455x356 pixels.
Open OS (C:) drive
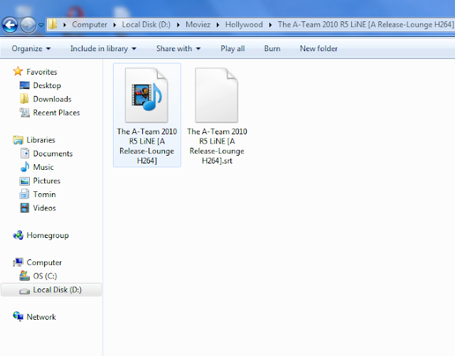point(45,276)
